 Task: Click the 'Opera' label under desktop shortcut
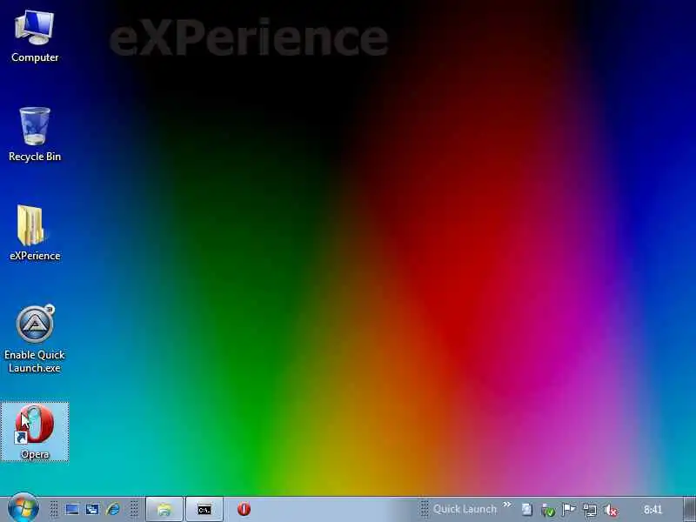coord(35,454)
